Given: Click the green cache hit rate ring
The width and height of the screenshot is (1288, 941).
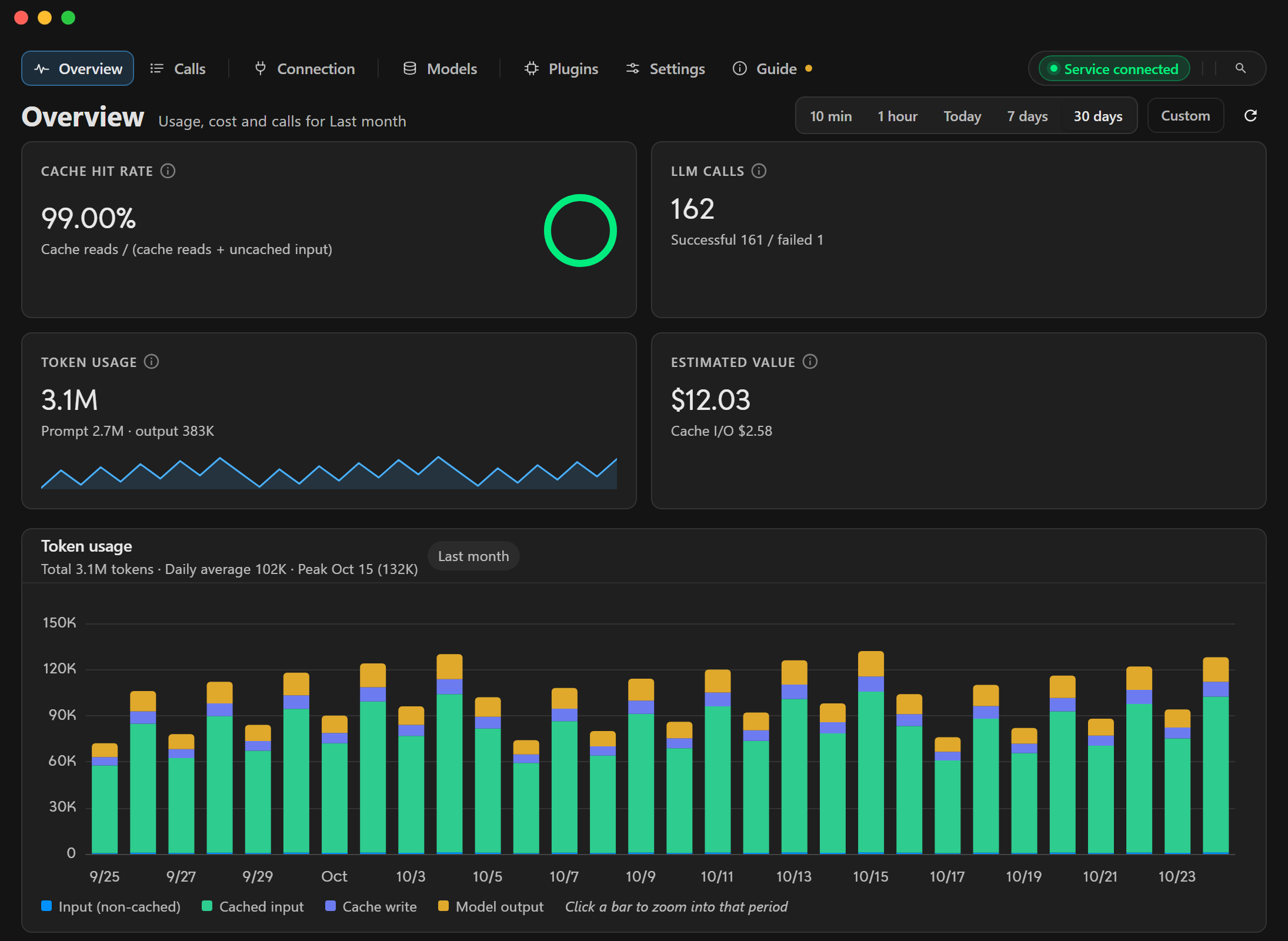Looking at the screenshot, I should [580, 231].
